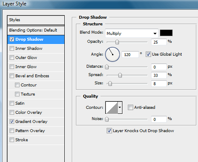Image resolution: width=198 pixels, height=162 pixels.
Task: Enable the Contour sub-effect checkbox
Action: point(17,85)
